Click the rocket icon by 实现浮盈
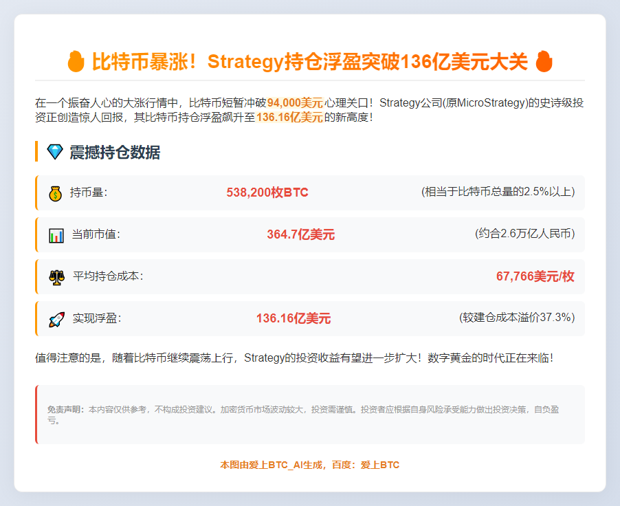Image resolution: width=620 pixels, height=506 pixels. tap(56, 319)
